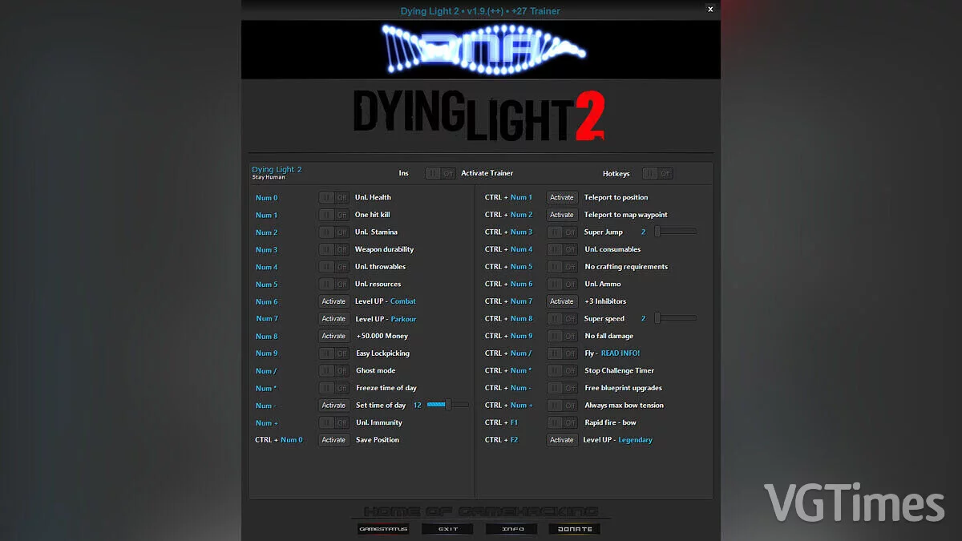Viewport: 962px width, 541px height.
Task: Click Activate for +3 Inhibitors
Action: pyautogui.click(x=562, y=301)
